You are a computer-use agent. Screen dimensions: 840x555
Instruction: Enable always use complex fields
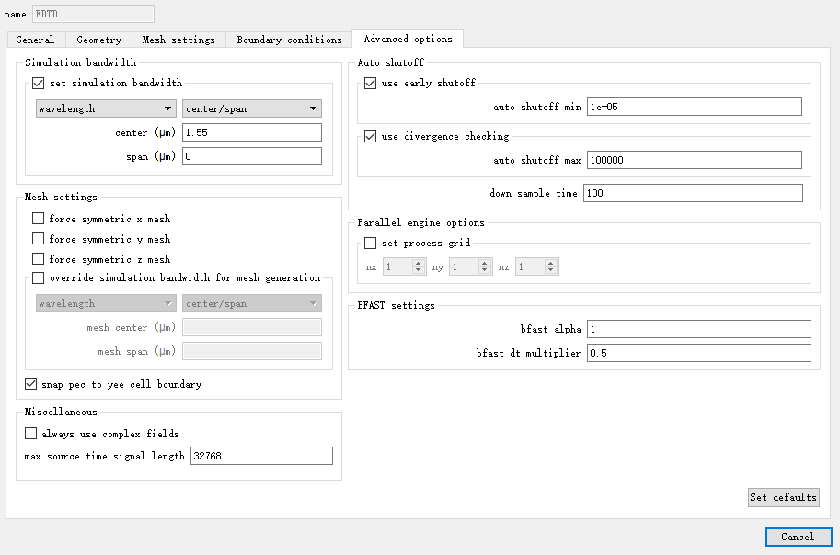[31, 433]
